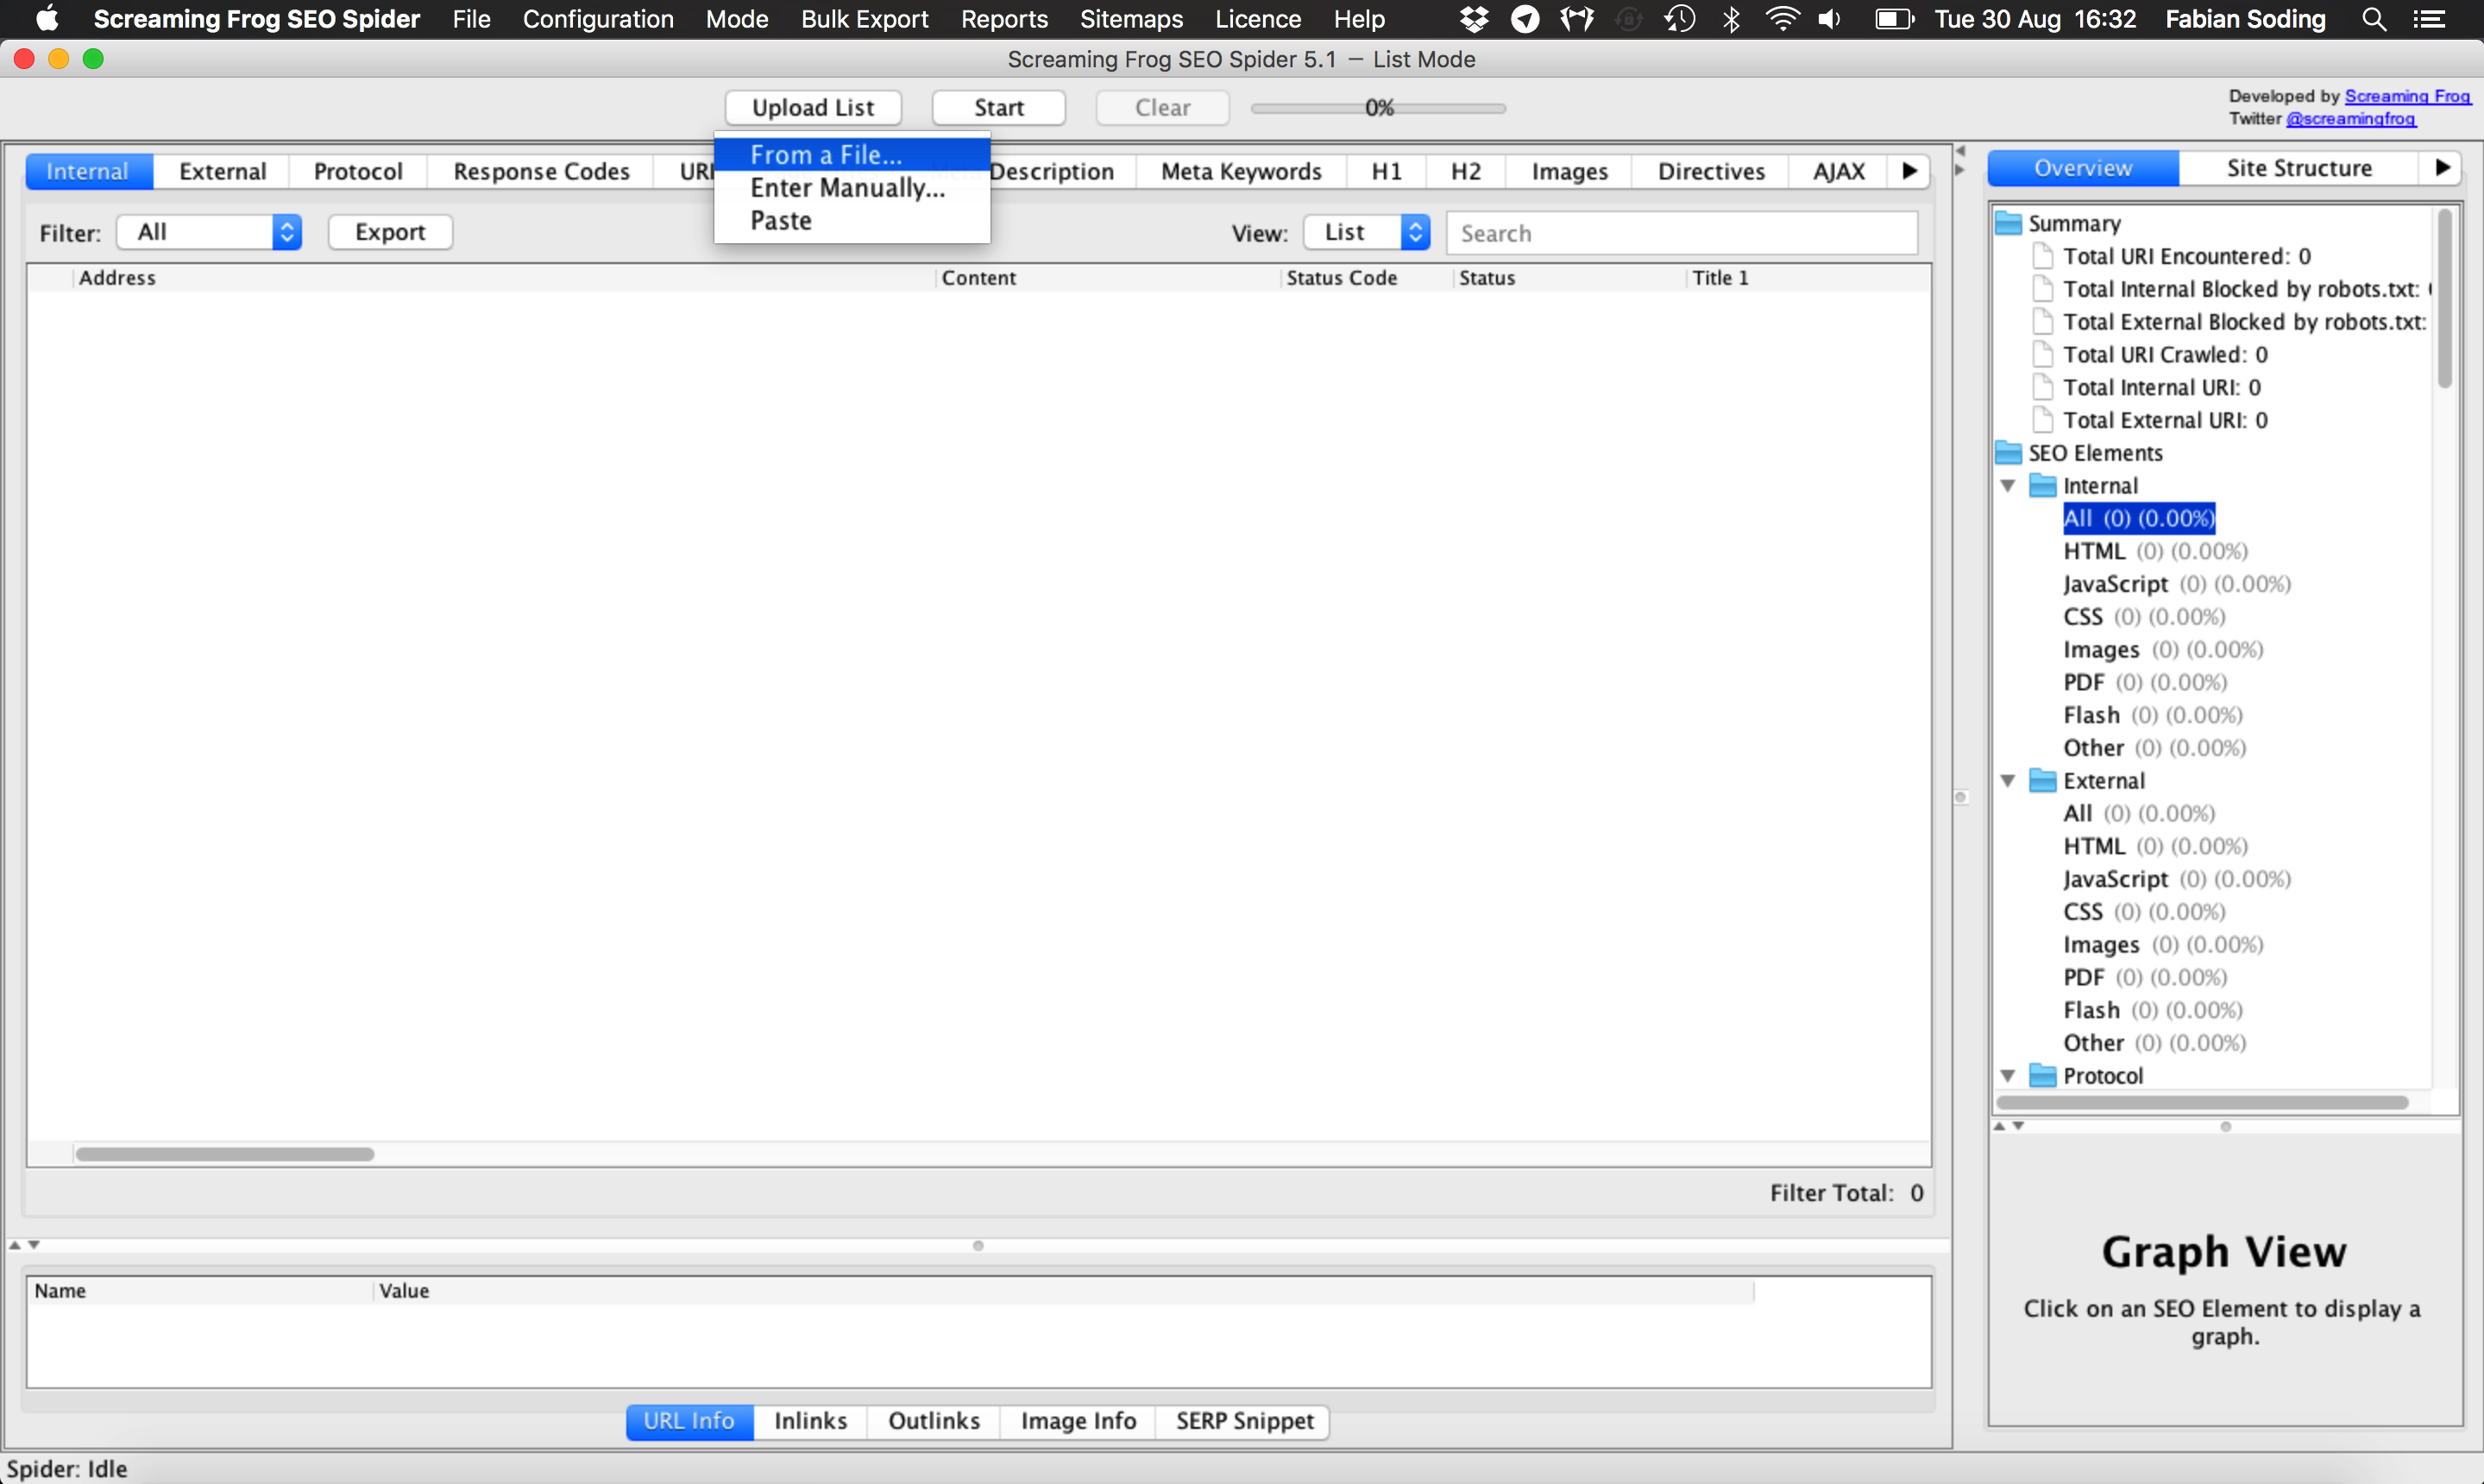Collapse the External tree node

pos(2007,781)
